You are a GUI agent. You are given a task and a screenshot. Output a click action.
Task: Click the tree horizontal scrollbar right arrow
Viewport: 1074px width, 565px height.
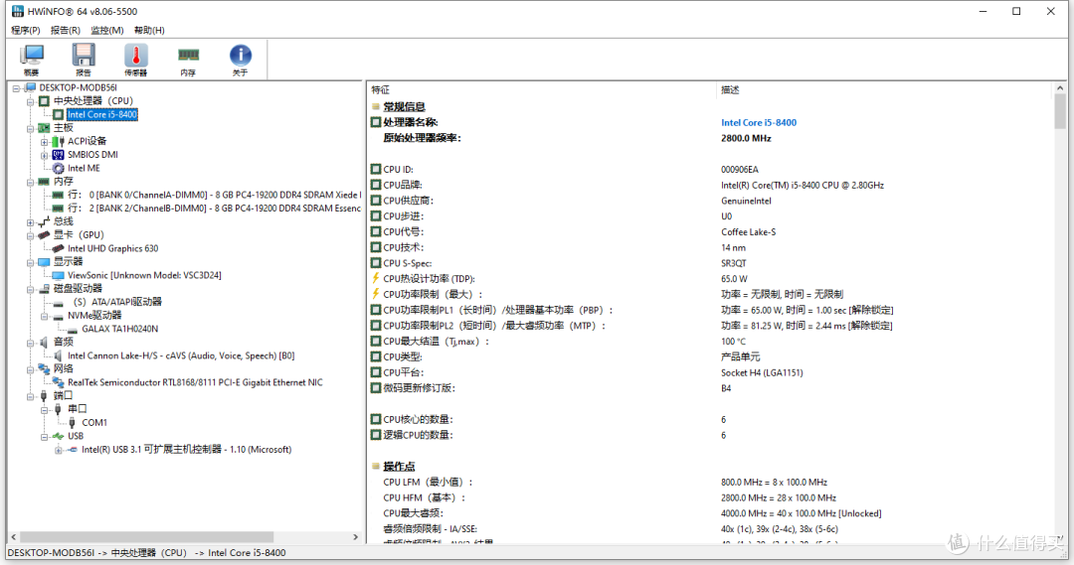tap(355, 537)
